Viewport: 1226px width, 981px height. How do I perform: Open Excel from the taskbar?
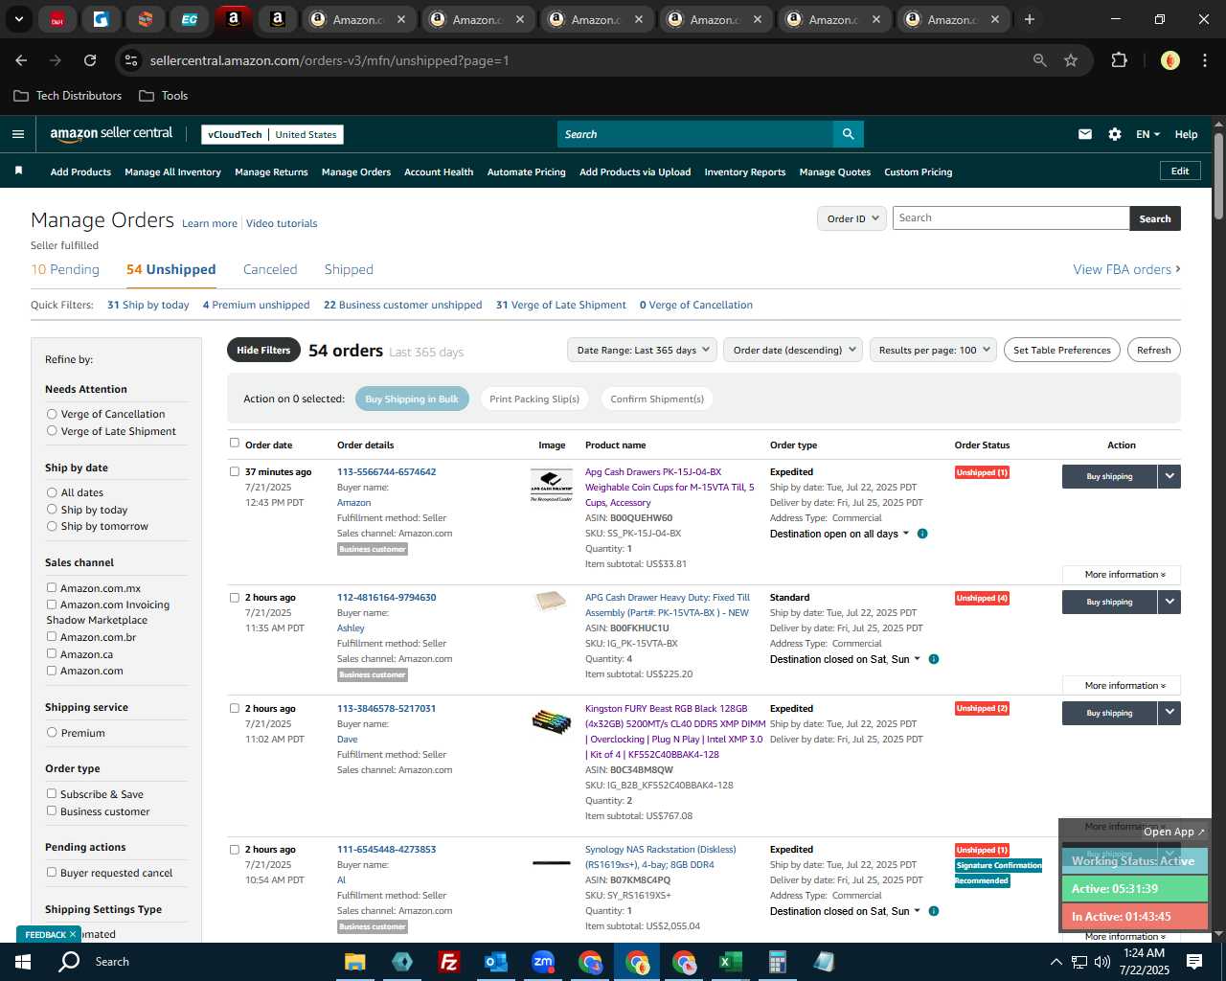[730, 962]
